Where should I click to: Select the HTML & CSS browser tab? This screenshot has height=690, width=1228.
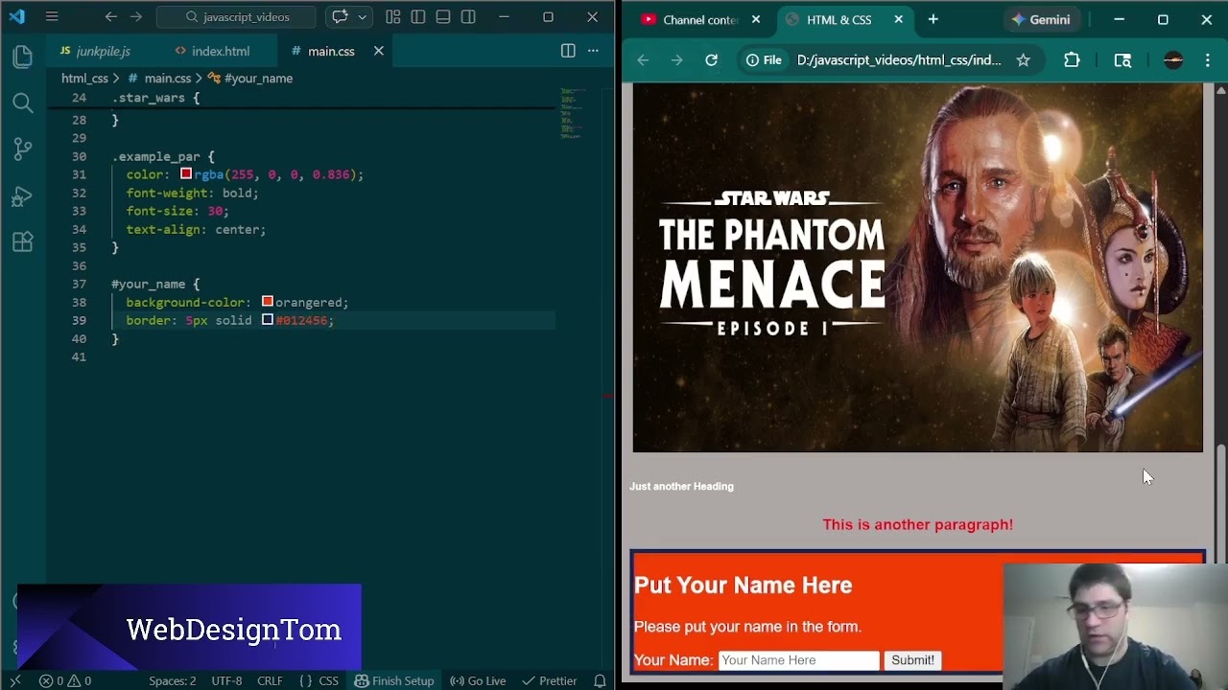click(839, 19)
